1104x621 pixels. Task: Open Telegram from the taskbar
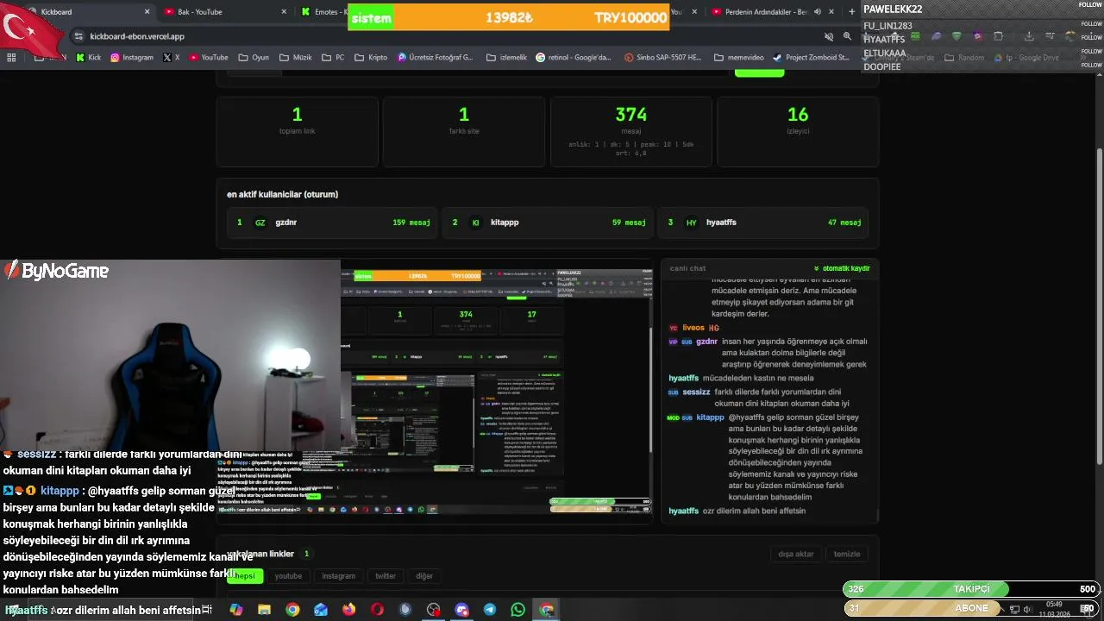[x=490, y=610]
